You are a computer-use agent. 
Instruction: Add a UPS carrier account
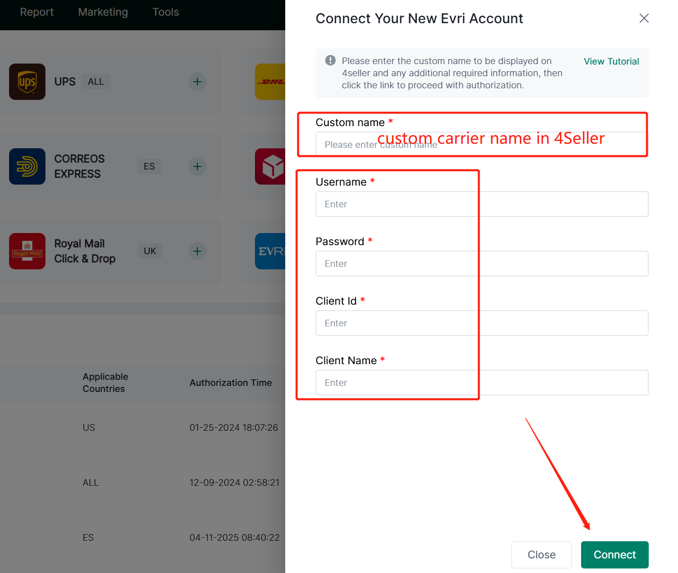197,82
